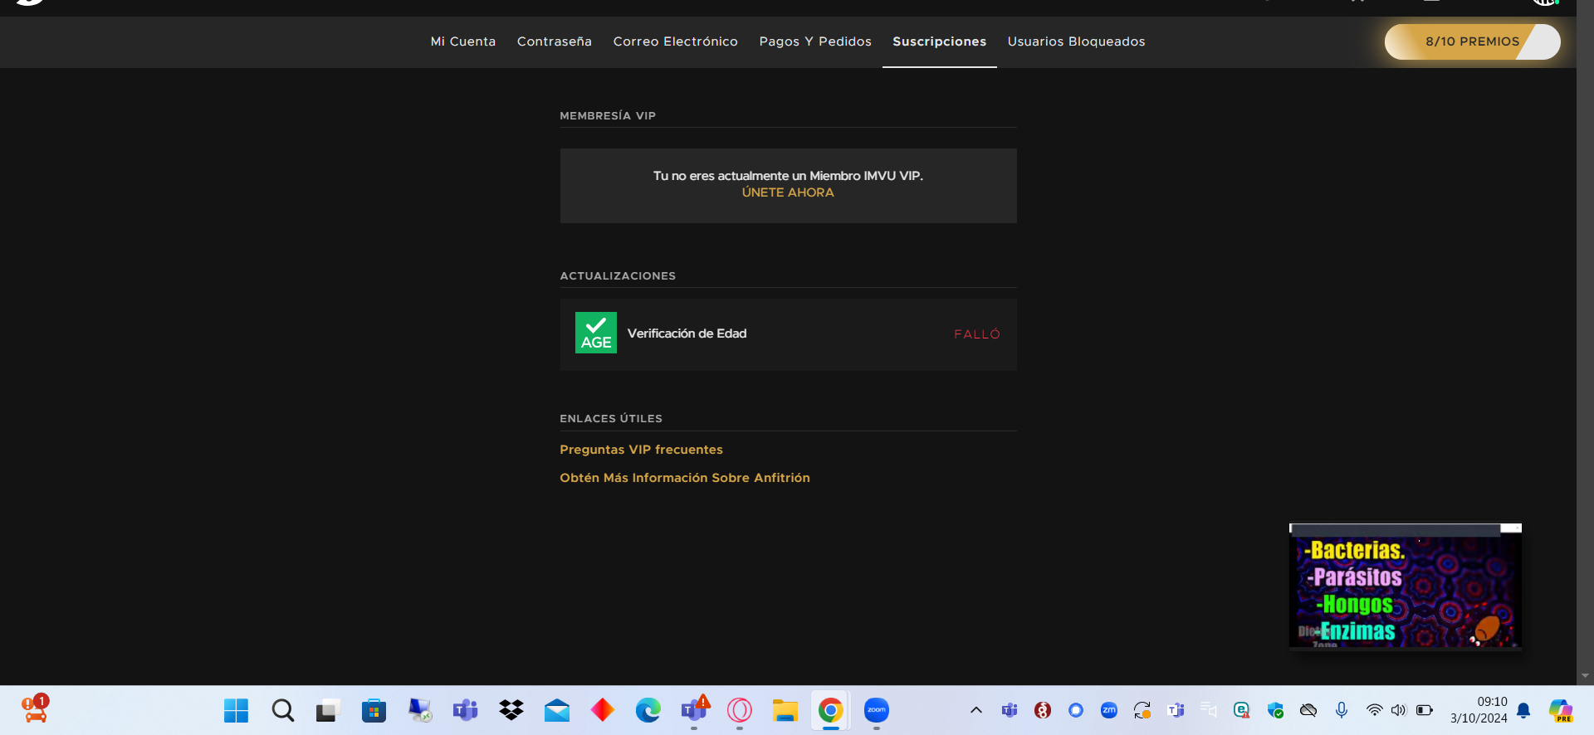The image size is (1594, 735).
Task: Open the Preguntas VIP frecuentes link
Action: [641, 450]
